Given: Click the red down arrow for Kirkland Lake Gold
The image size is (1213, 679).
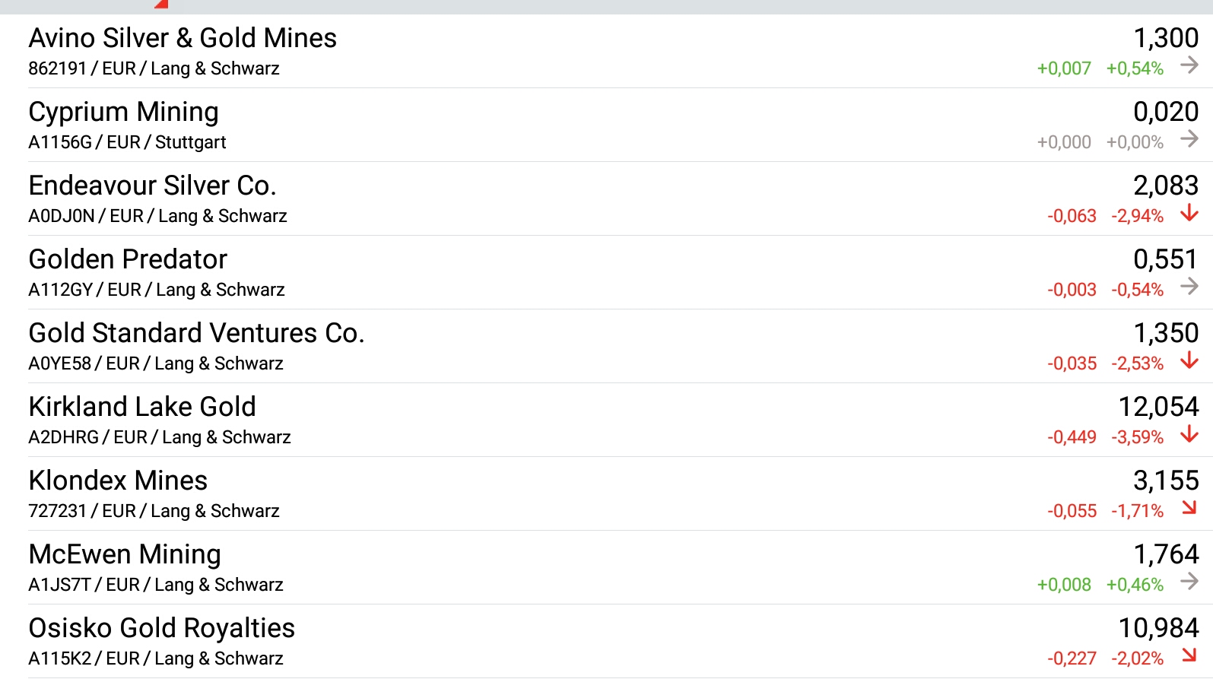Looking at the screenshot, I should tap(1189, 435).
